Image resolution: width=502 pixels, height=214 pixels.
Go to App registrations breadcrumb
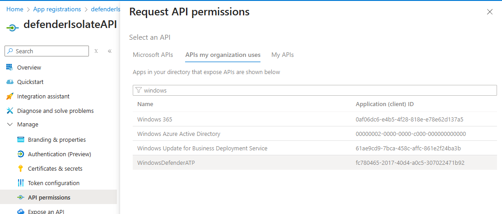(57, 9)
